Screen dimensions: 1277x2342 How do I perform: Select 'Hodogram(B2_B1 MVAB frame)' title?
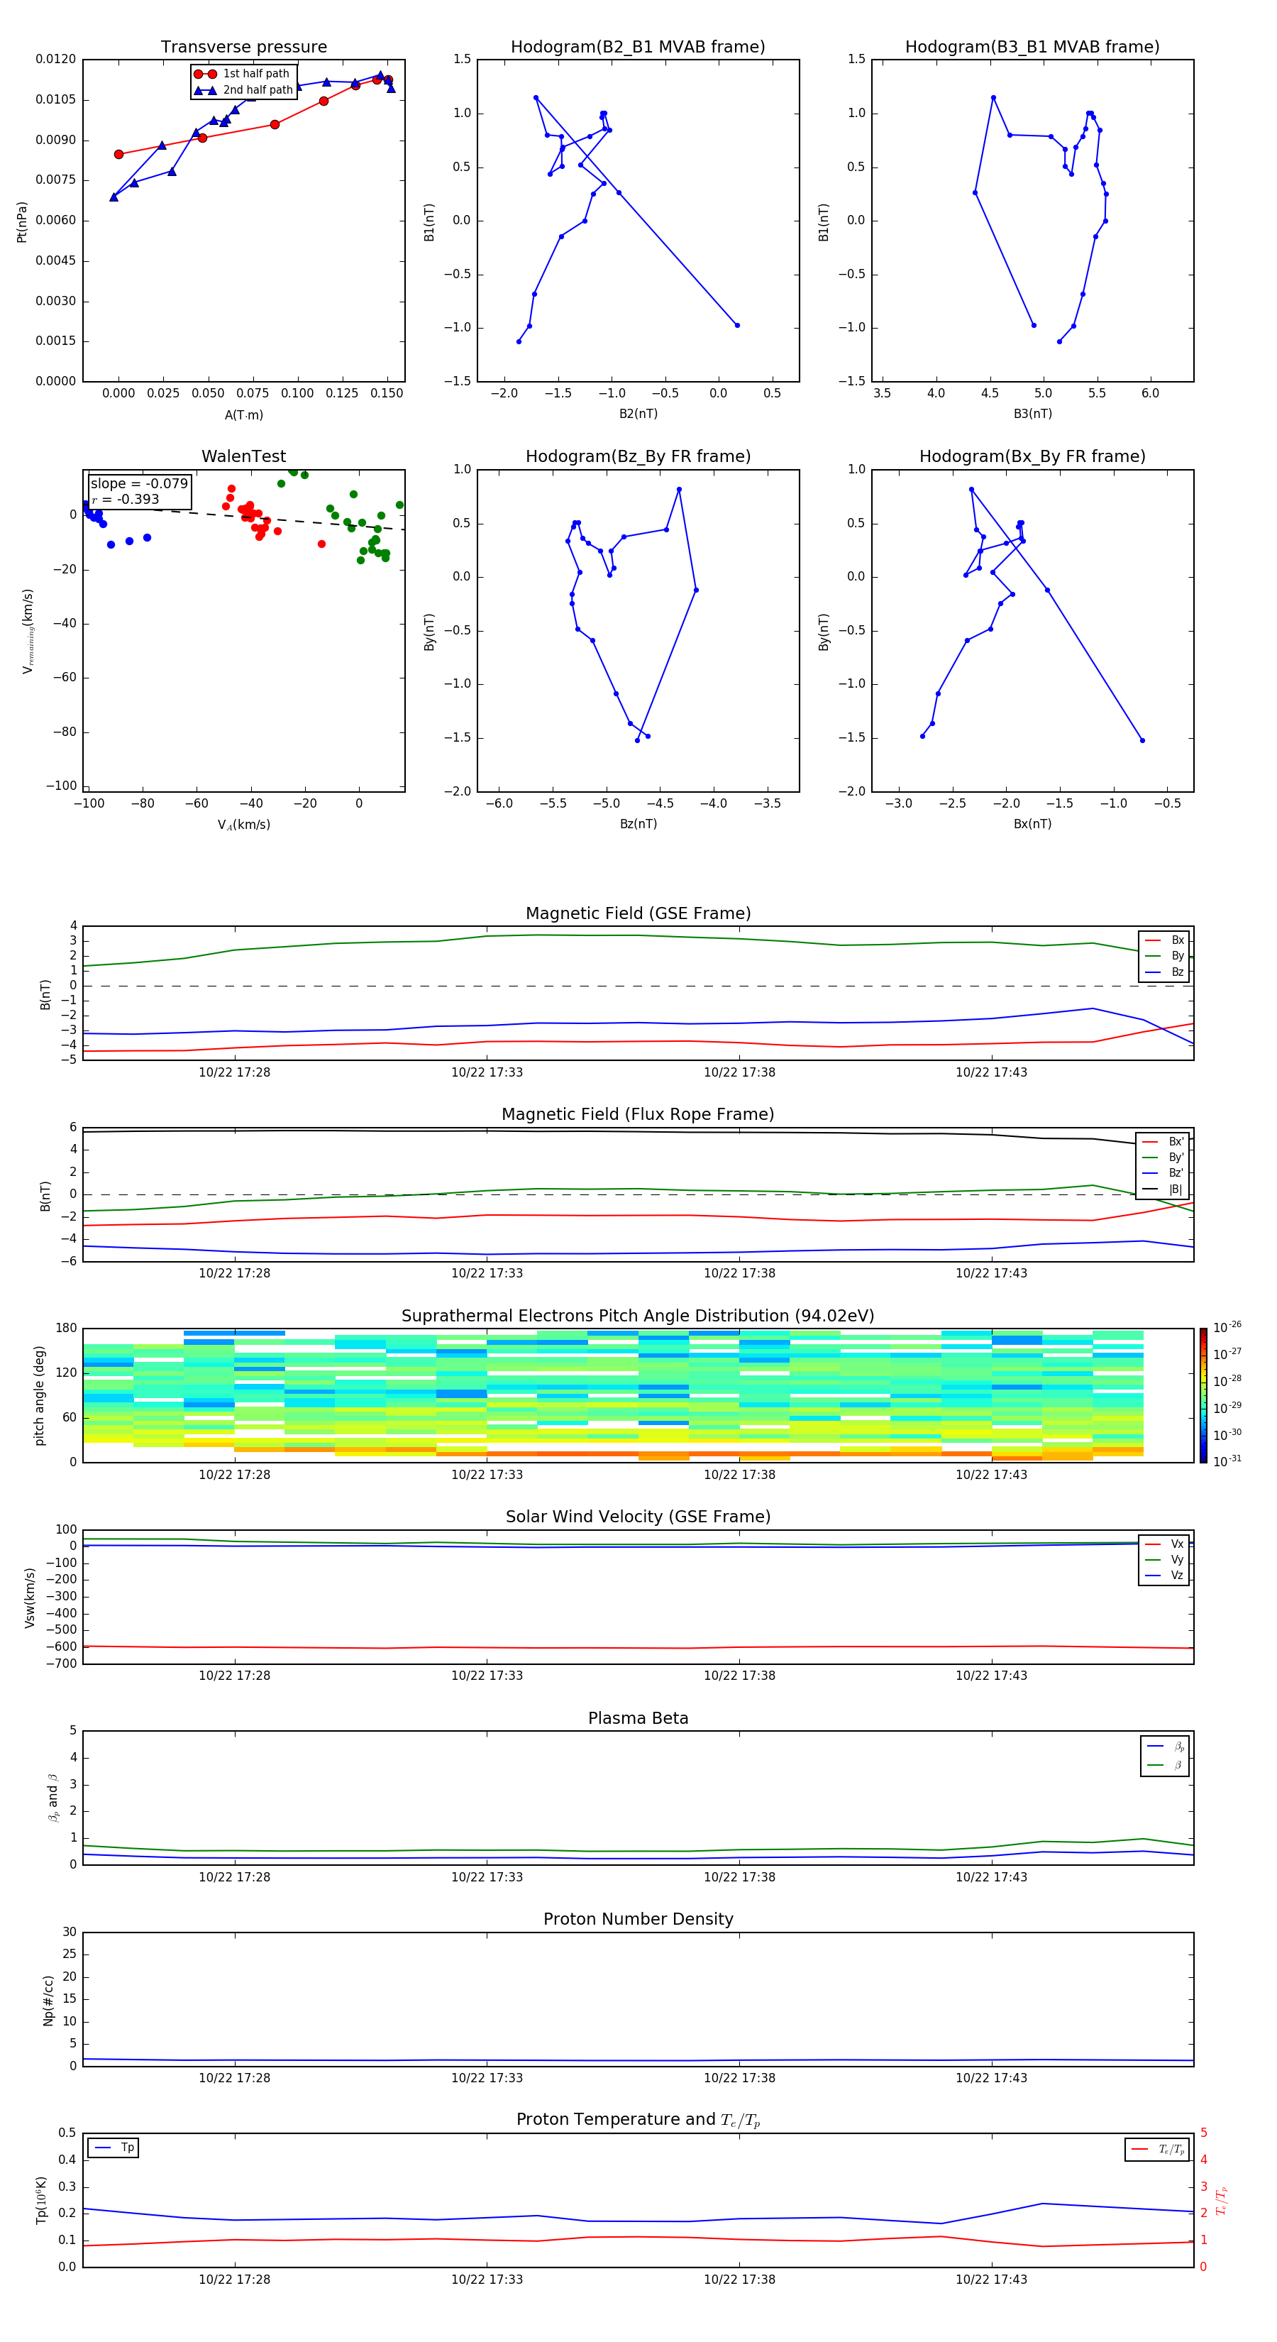(638, 48)
